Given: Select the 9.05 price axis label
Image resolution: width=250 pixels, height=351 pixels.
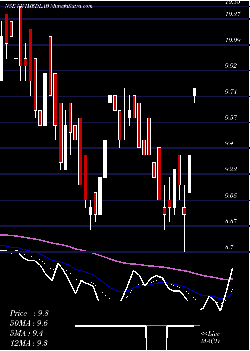Looking at the screenshot, I should tap(231, 195).
